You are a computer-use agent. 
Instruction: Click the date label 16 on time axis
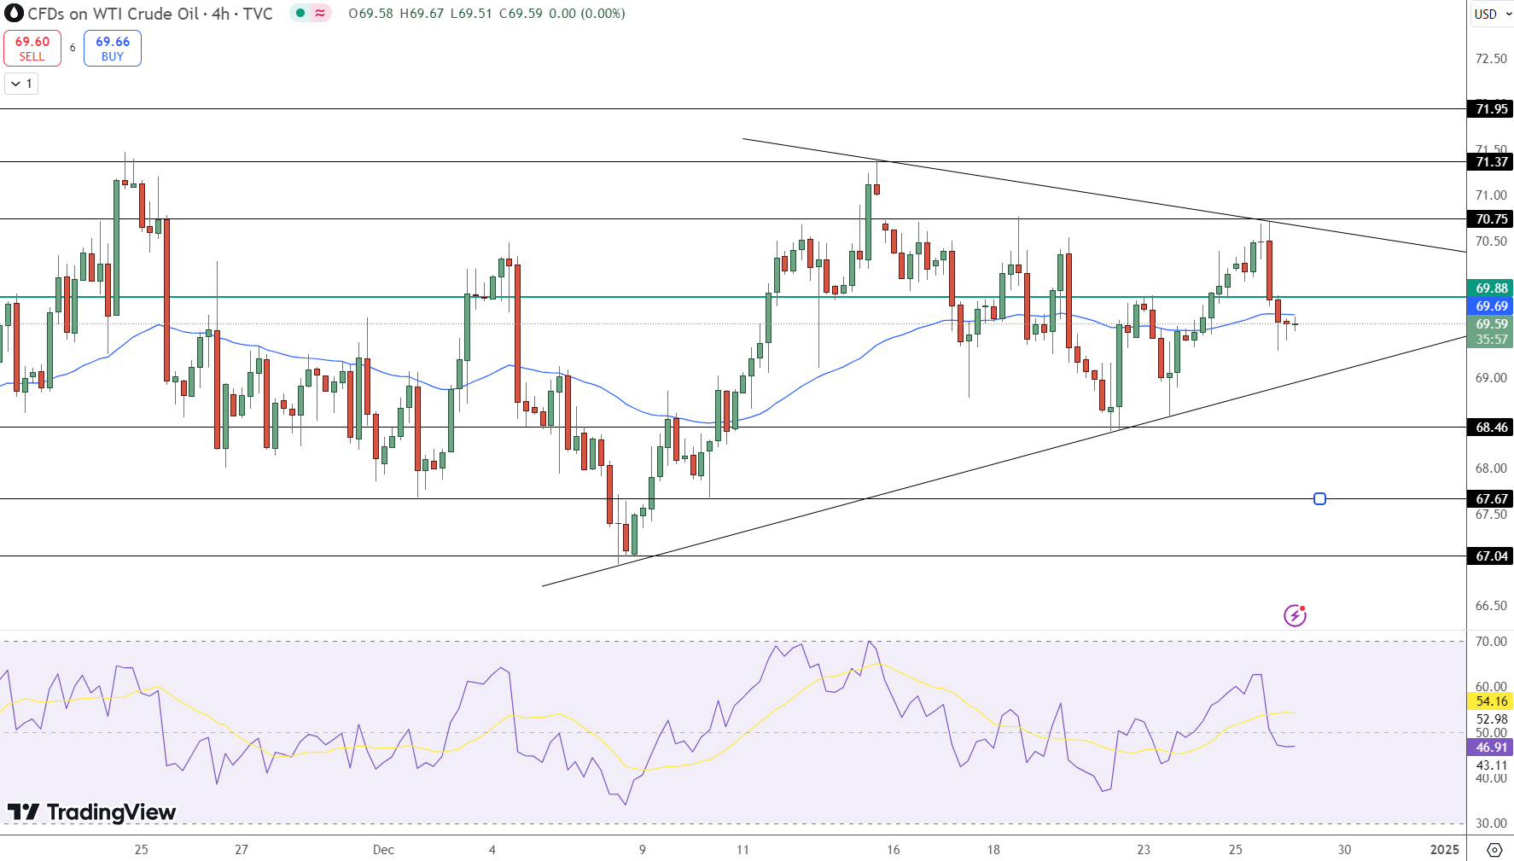894,849
